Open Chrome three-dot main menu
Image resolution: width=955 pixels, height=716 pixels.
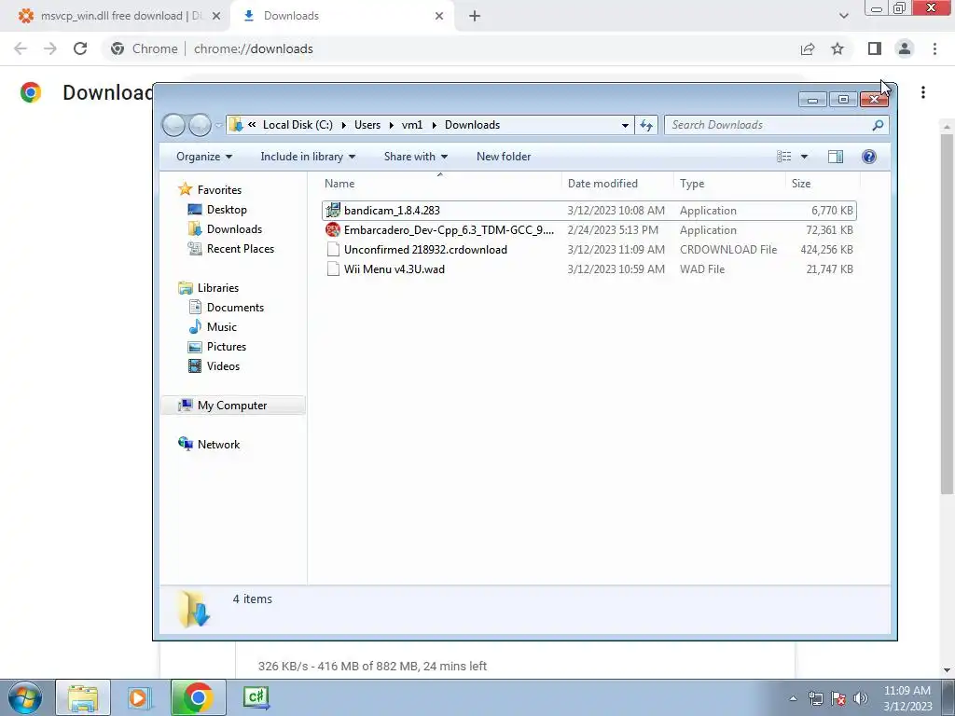[x=934, y=48]
